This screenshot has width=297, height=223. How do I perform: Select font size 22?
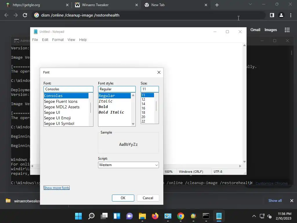tap(148, 121)
